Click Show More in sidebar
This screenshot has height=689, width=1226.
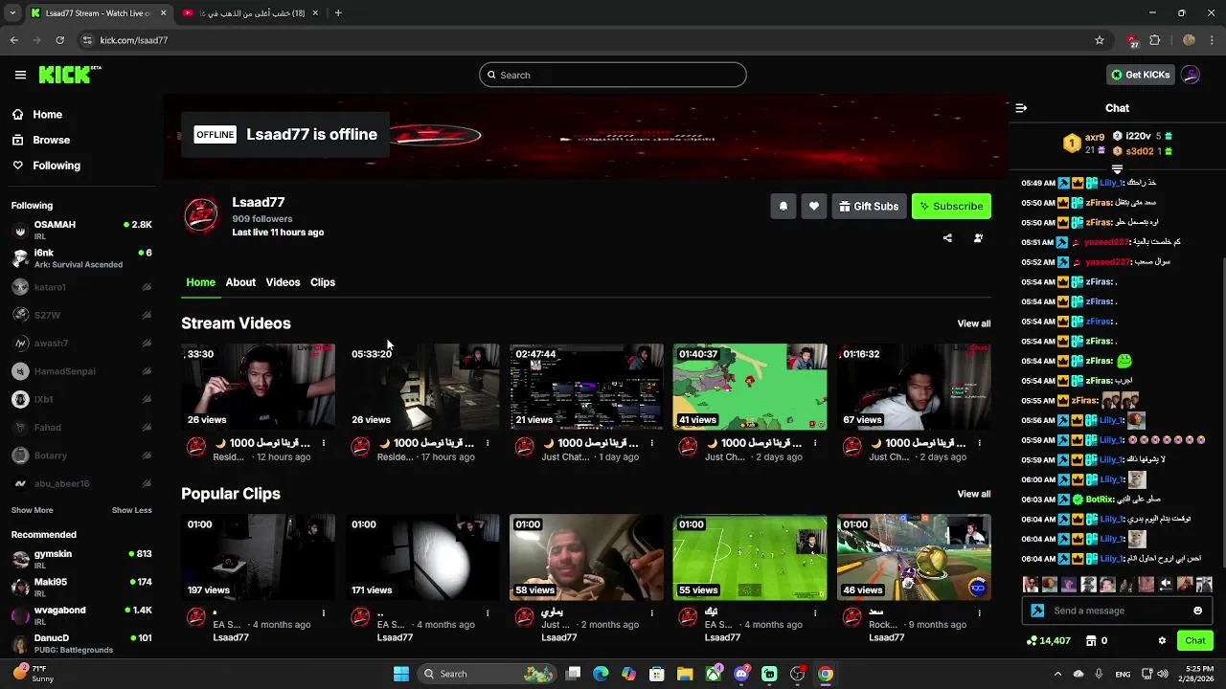pos(32,510)
